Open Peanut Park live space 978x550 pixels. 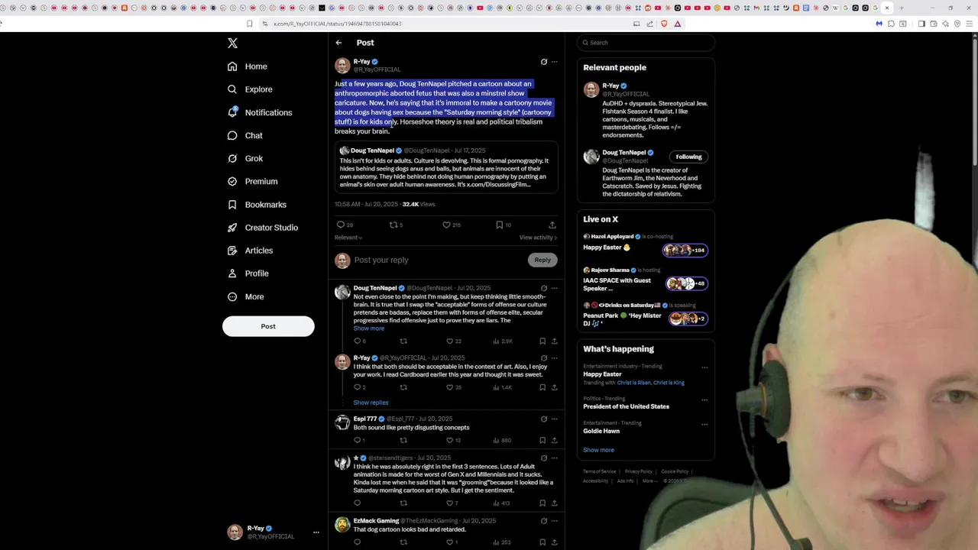click(x=646, y=314)
